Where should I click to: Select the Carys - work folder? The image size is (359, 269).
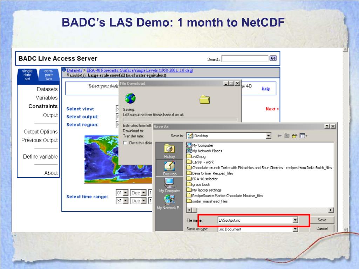coord(200,162)
